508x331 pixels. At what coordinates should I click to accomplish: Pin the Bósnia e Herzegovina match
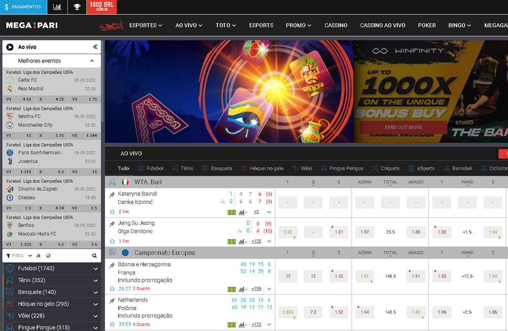[112, 265]
